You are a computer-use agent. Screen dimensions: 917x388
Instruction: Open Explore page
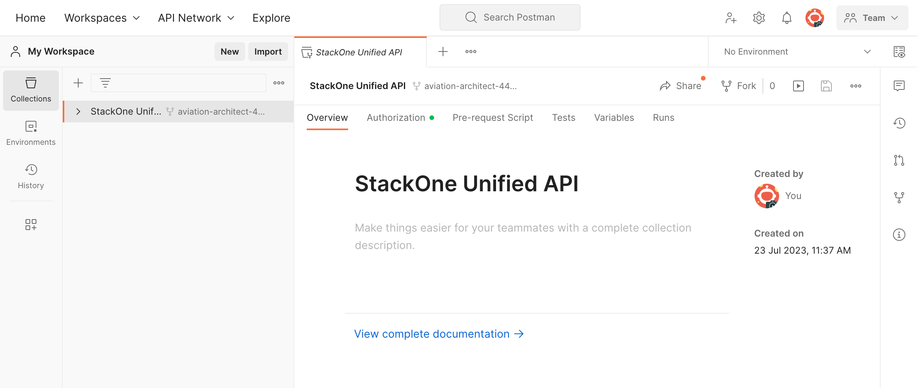click(271, 18)
